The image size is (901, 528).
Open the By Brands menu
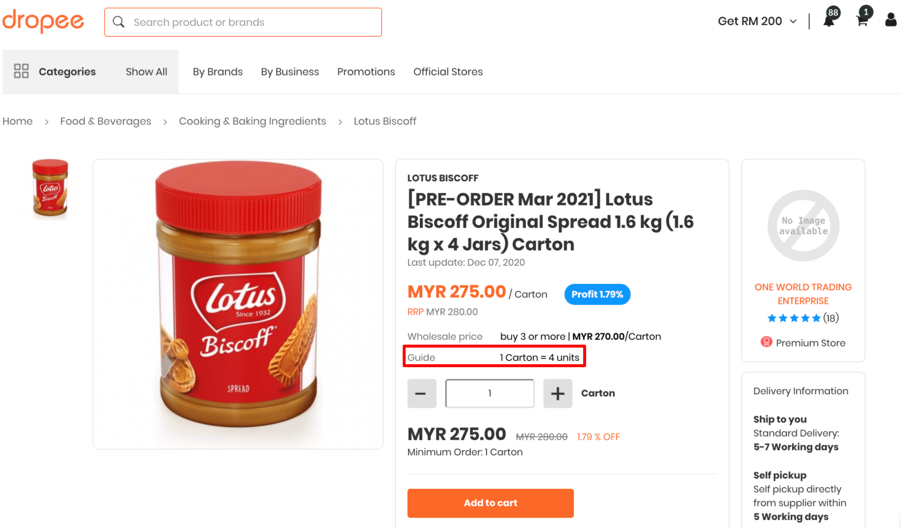tap(218, 72)
